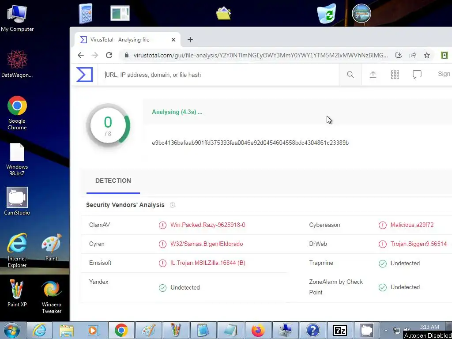Click the upload file icon

[x=373, y=75]
